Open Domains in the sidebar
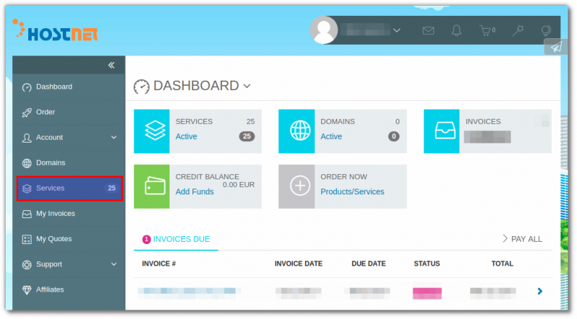Screen dimensions: 577x319 [x=69, y=163]
